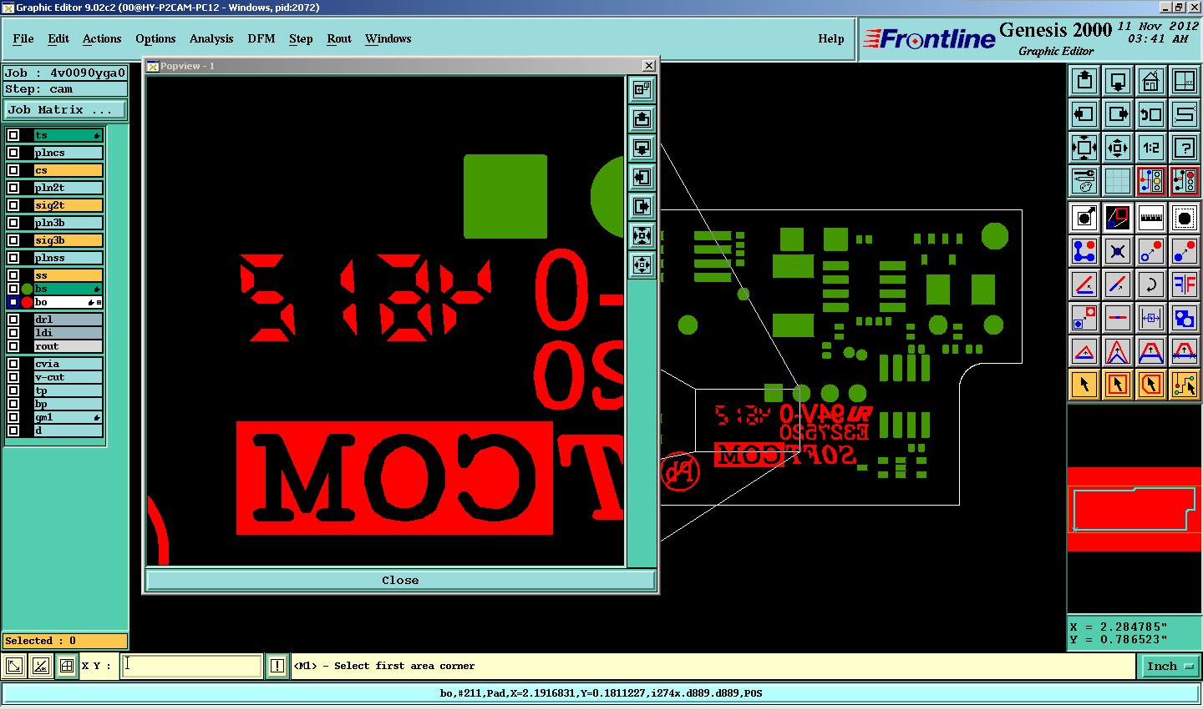Click the blue dot with black X delete icon
Screen dimensions: 1203x710
1118,251
